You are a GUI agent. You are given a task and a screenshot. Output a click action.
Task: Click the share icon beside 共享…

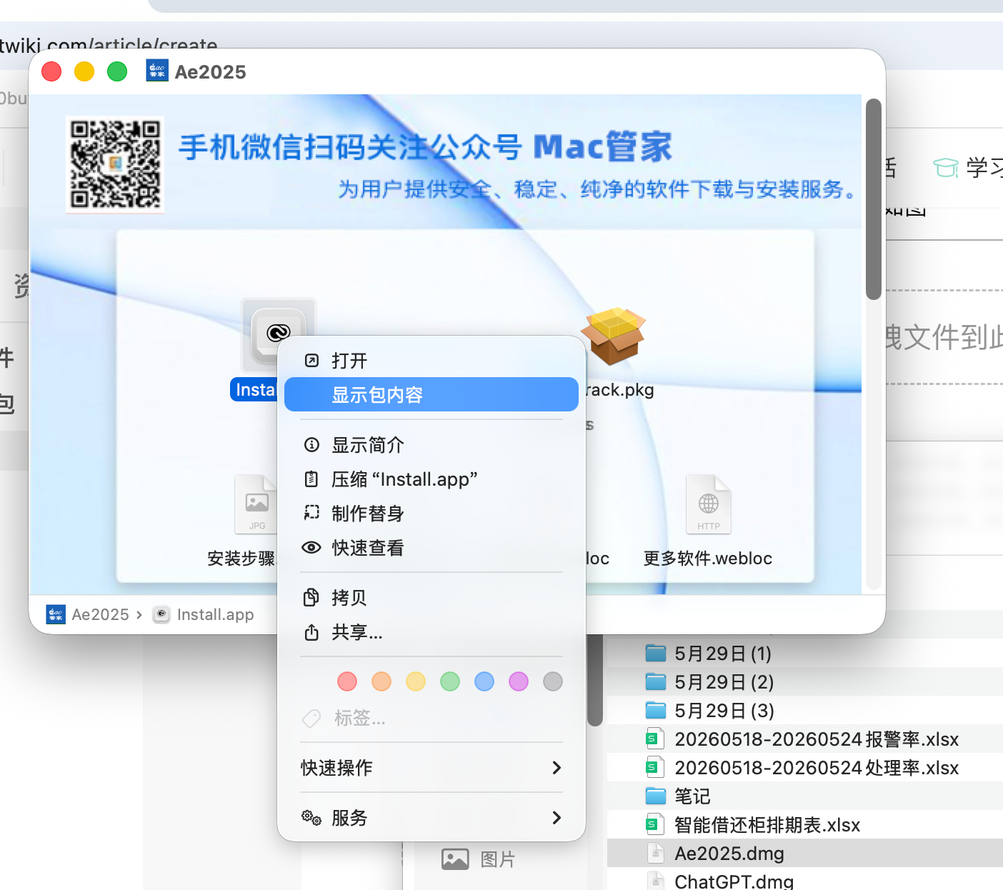click(x=311, y=632)
